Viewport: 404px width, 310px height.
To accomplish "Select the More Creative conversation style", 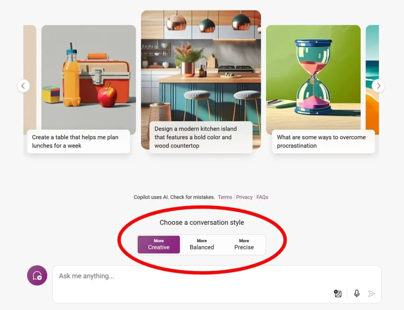I will (x=159, y=245).
